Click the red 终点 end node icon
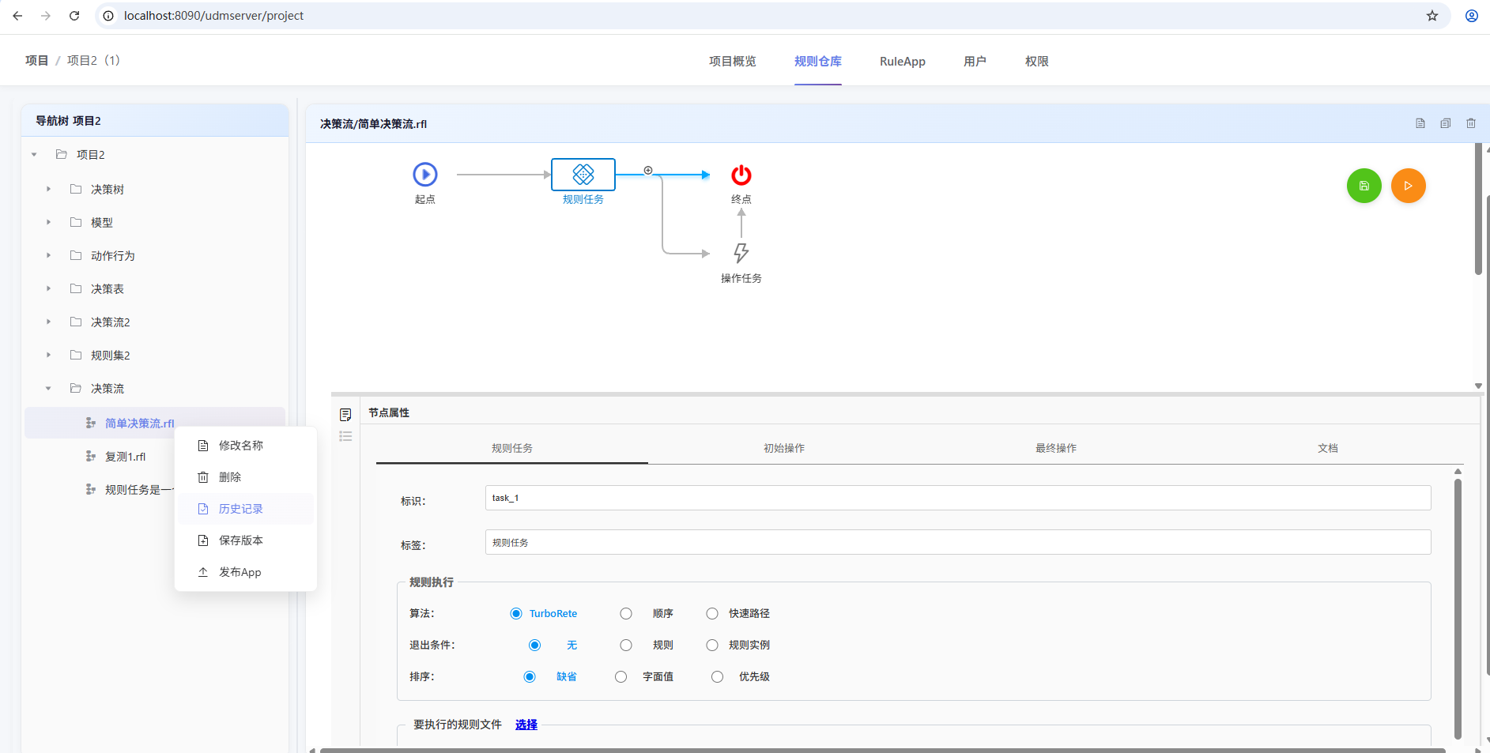 tap(741, 175)
